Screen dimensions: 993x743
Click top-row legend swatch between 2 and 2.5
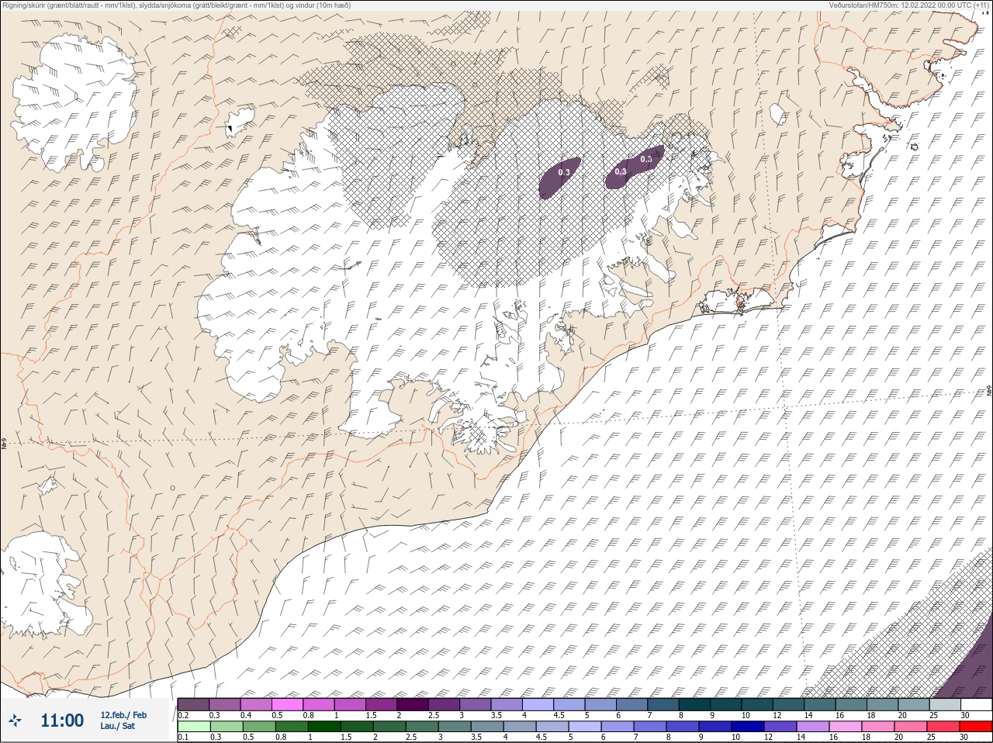[x=413, y=704]
